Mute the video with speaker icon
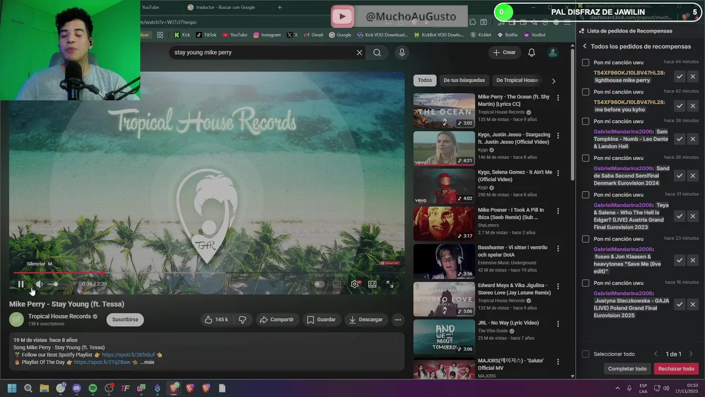 [x=39, y=284]
